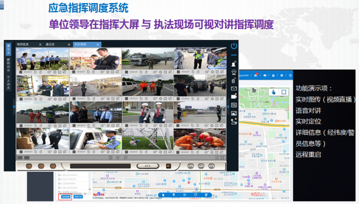Tick the first checkbox in device list
The width and height of the screenshot is (359, 204).
click(x=59, y=175)
